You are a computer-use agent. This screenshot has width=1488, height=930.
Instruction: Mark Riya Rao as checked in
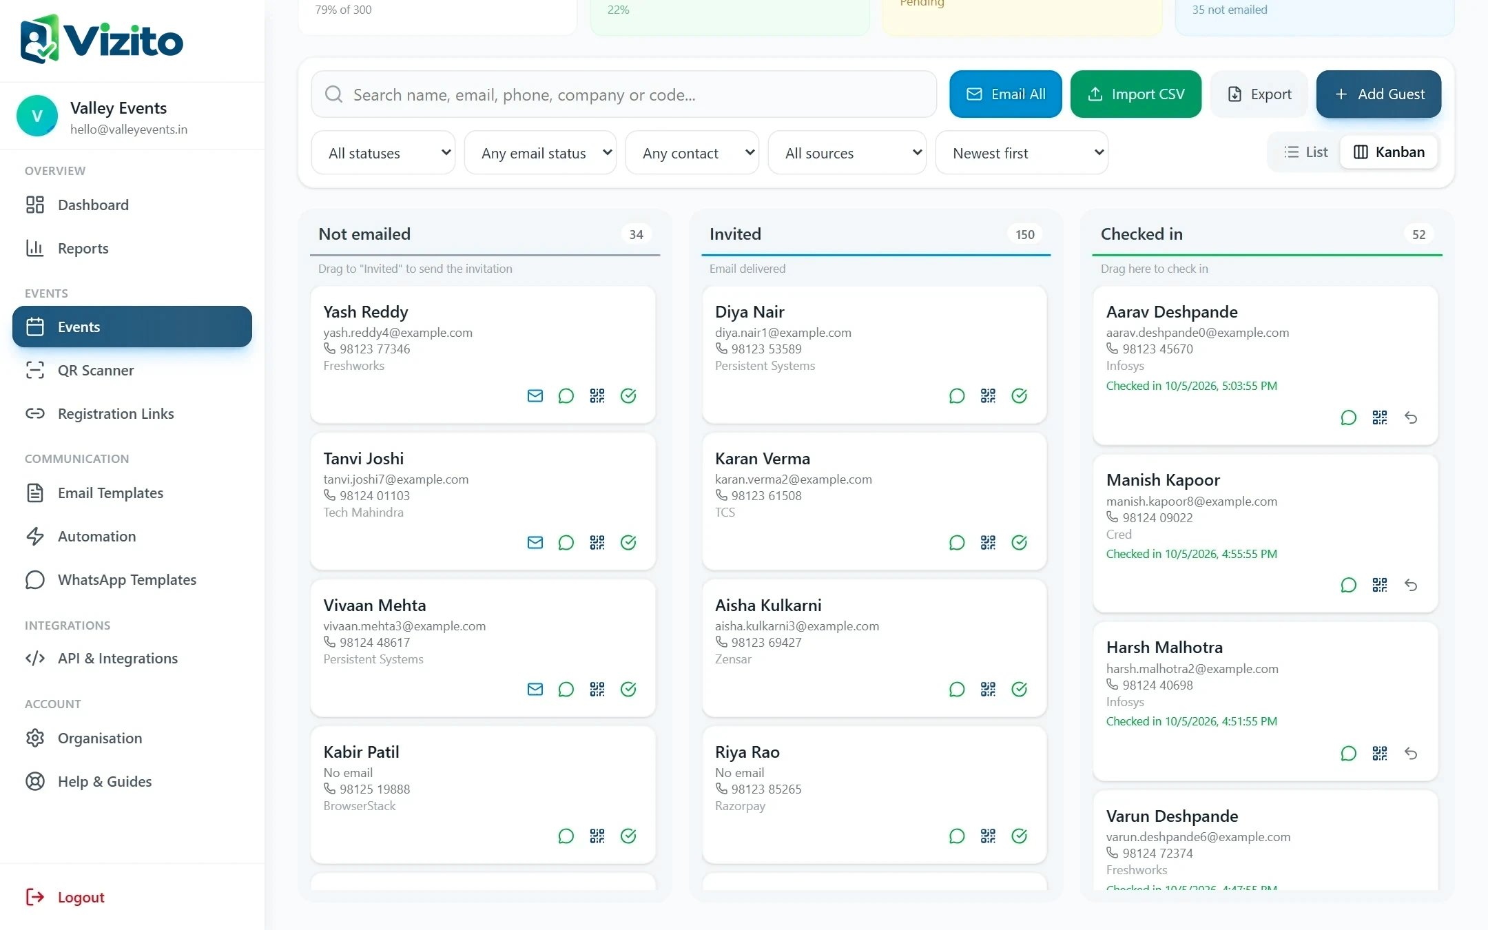point(1019,836)
